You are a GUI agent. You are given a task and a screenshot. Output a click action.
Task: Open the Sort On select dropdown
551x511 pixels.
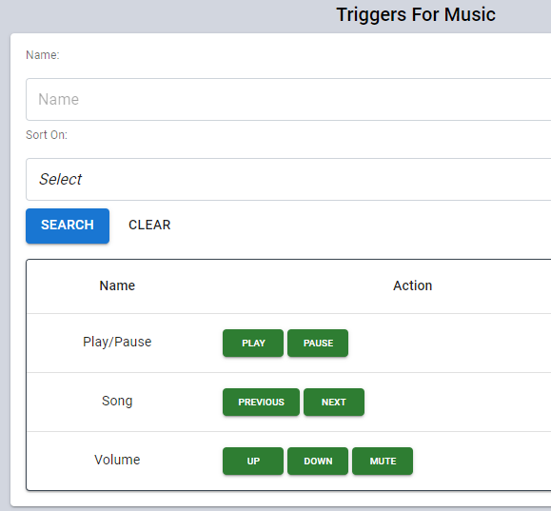point(288,179)
